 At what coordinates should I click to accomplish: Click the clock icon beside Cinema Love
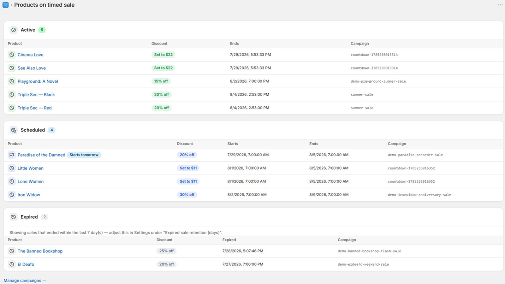click(x=12, y=55)
